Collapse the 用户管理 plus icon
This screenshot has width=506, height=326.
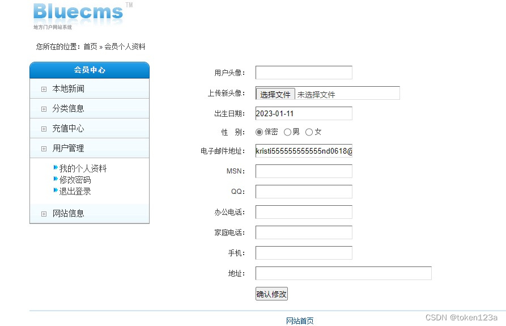coord(44,149)
